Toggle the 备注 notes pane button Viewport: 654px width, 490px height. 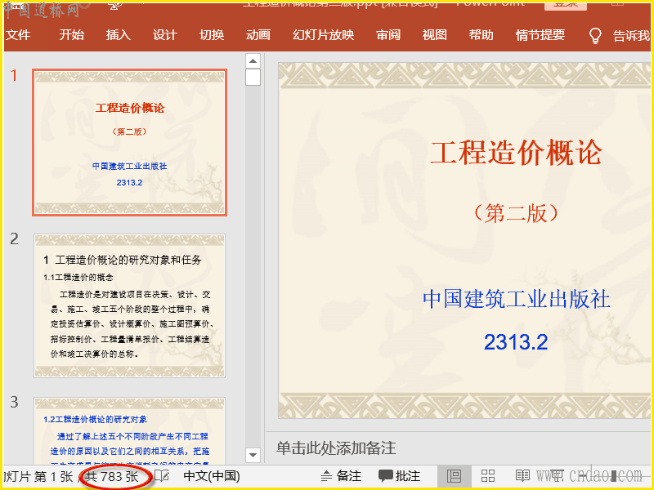[341, 476]
